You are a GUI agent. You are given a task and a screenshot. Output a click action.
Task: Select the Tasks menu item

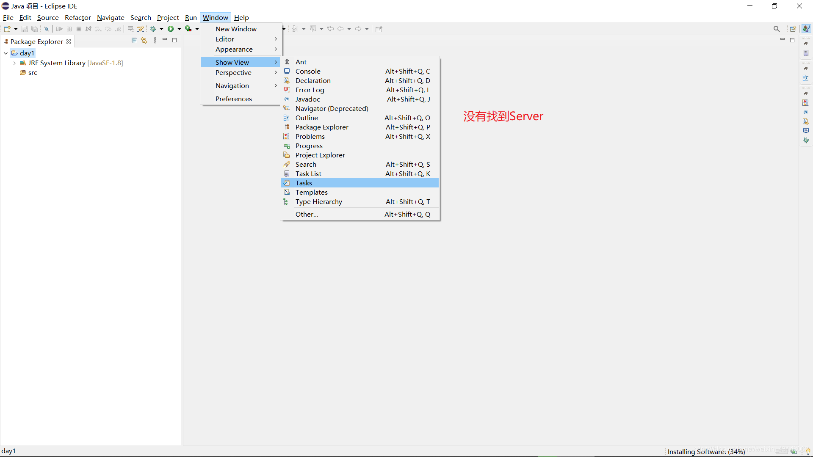[x=303, y=182]
